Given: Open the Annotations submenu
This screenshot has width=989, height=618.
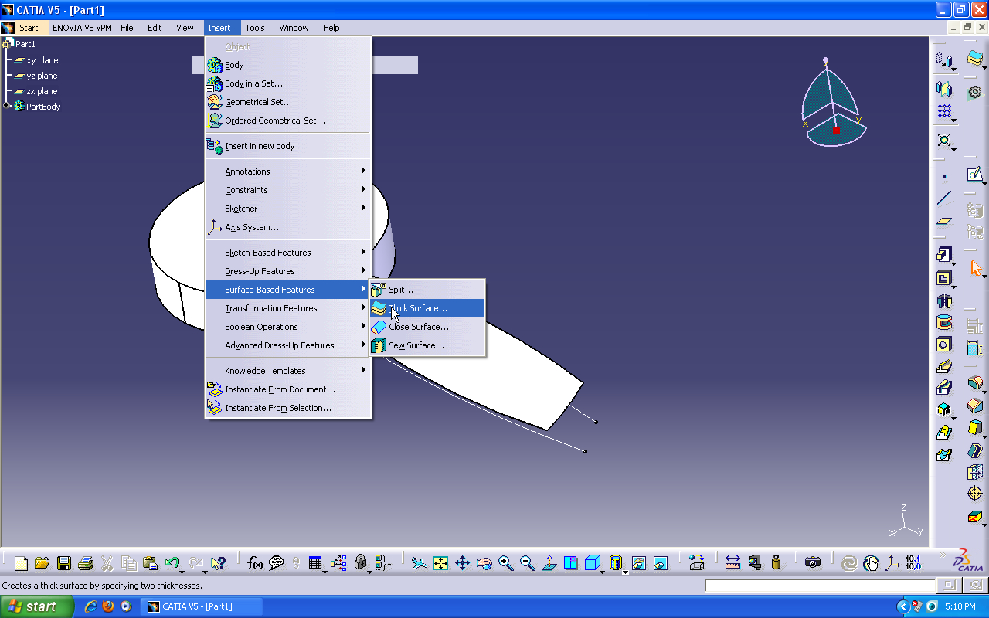Looking at the screenshot, I should 287,171.
